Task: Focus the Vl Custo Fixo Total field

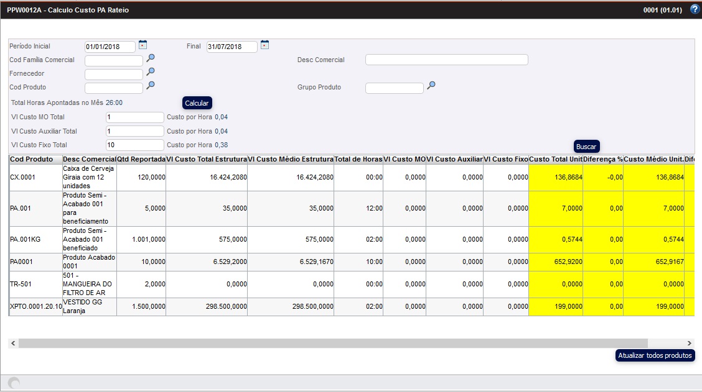Action: click(x=134, y=145)
